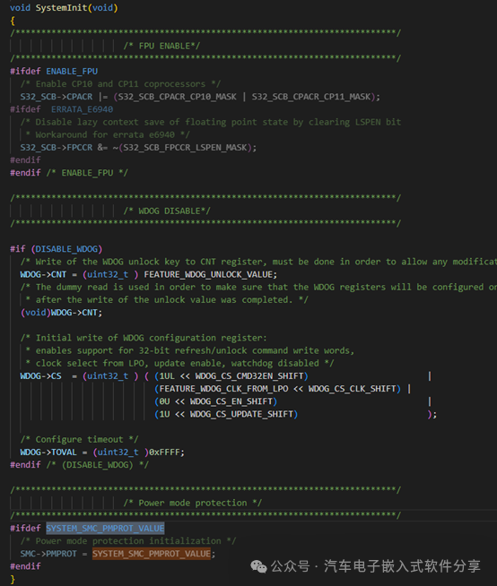Click S32_SCB_CPACR_CP11_MASK identifier
The width and height of the screenshot is (497, 586).
pos(311,97)
